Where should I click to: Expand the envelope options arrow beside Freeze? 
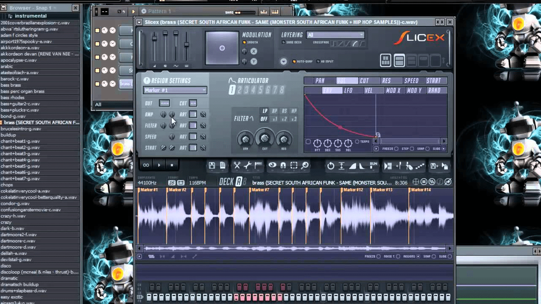point(376,149)
